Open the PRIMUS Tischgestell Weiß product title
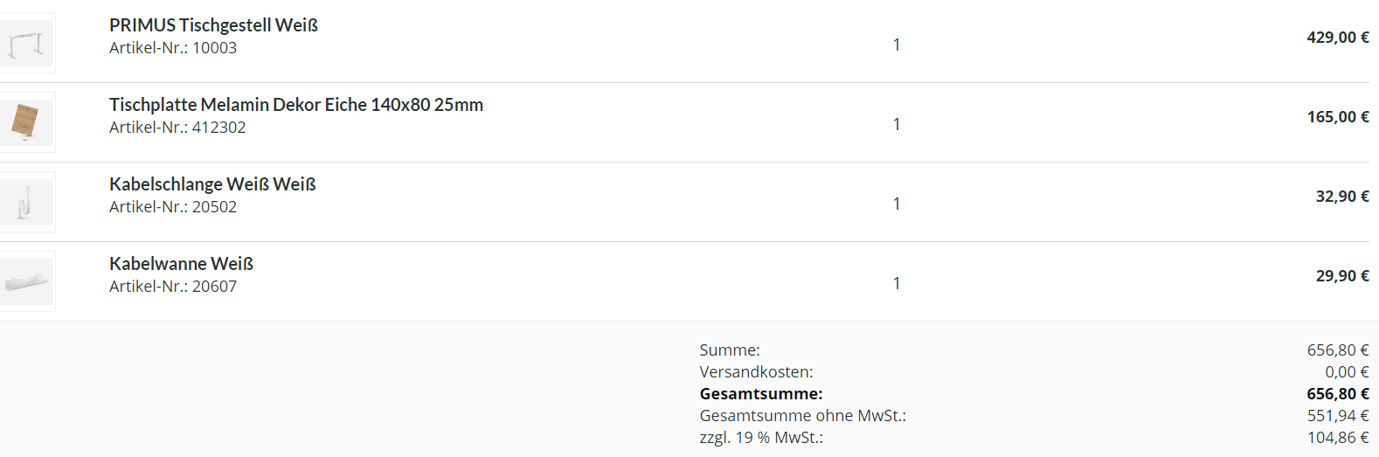This screenshot has height=457, width=1379. [213, 25]
